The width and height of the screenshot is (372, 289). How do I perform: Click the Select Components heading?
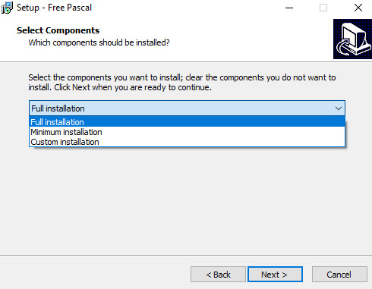(58, 30)
